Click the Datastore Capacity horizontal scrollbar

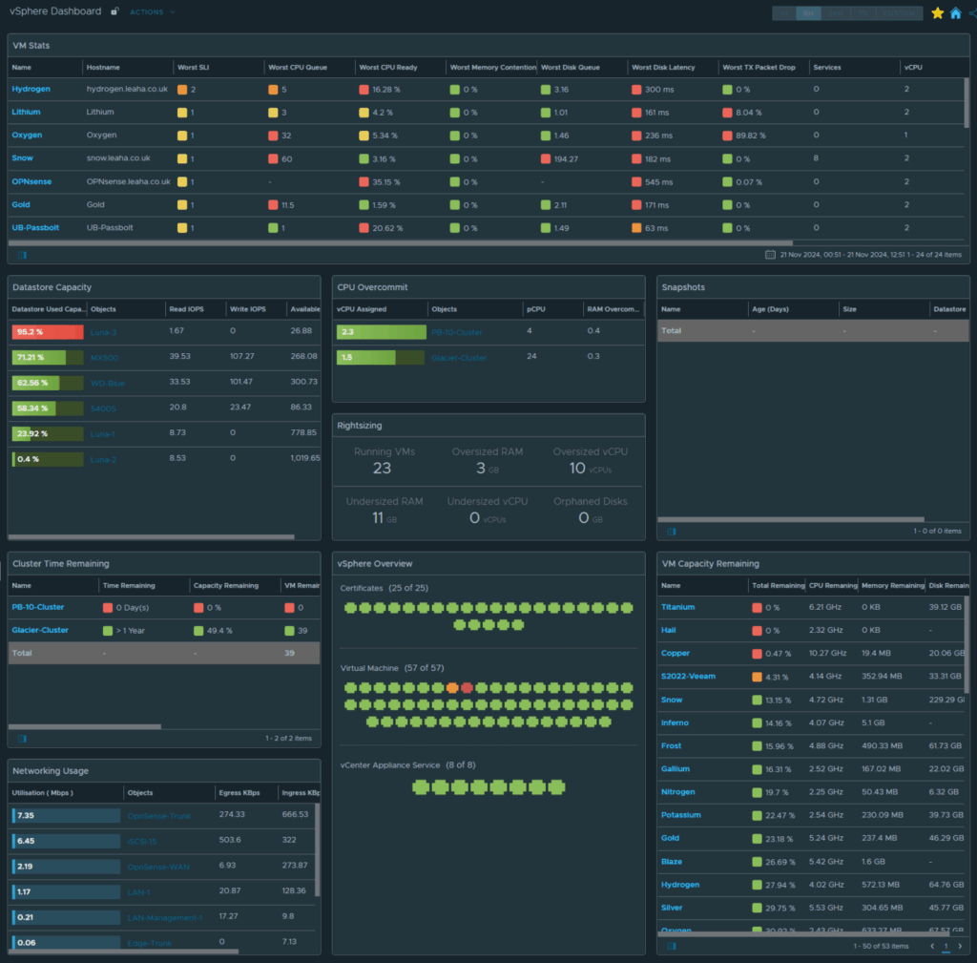[x=151, y=536]
